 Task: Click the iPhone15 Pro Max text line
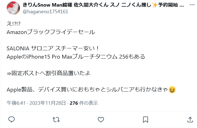76,57
